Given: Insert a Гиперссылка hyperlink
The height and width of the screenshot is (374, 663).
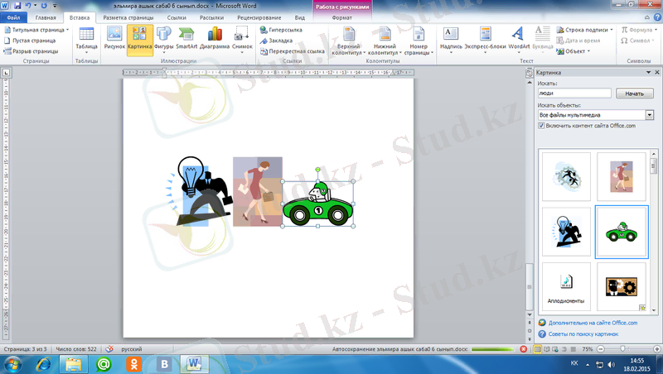Looking at the screenshot, I should (281, 30).
